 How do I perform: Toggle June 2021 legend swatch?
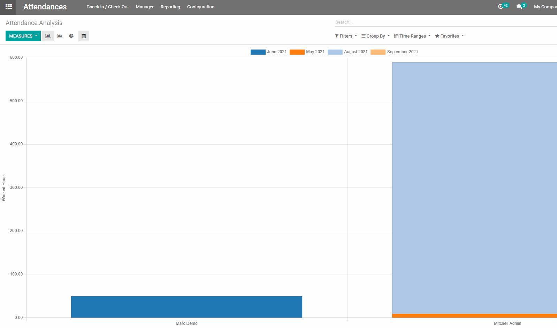pos(258,52)
